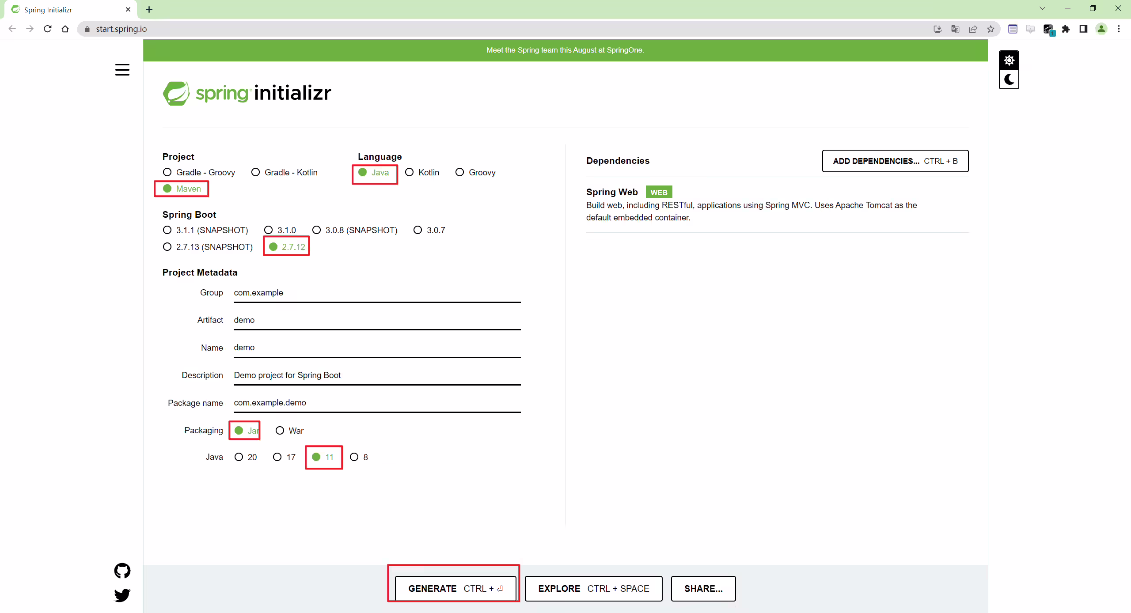
Task: Open new browser tab
Action: [x=149, y=9]
